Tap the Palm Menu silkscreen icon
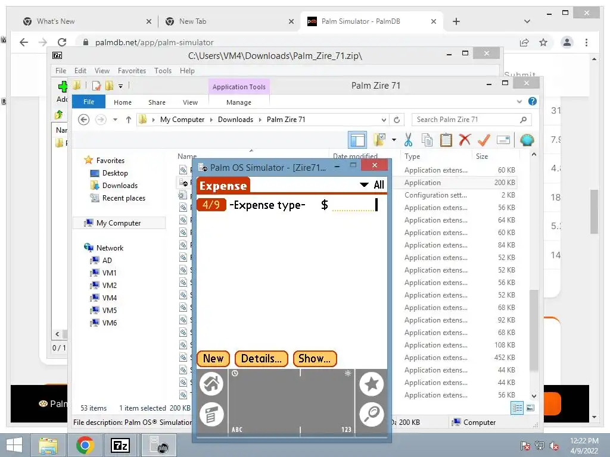The image size is (610, 457). pos(211,414)
